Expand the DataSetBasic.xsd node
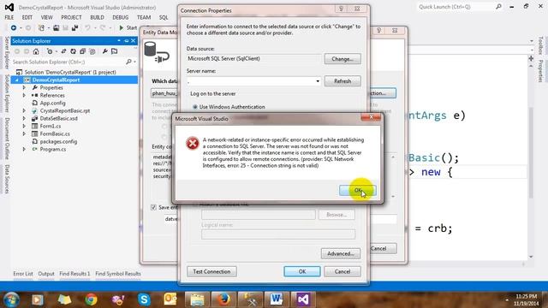Screen dimensions: 548x308 pyautogui.click(x=24, y=118)
